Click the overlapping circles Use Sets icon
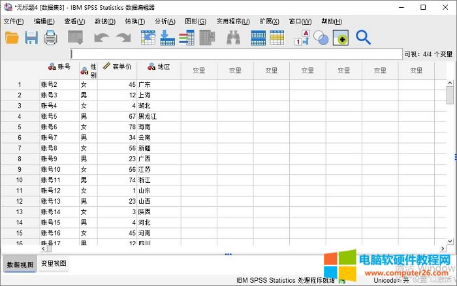 321,38
